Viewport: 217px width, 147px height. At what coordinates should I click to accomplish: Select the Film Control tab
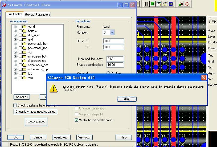15,14
